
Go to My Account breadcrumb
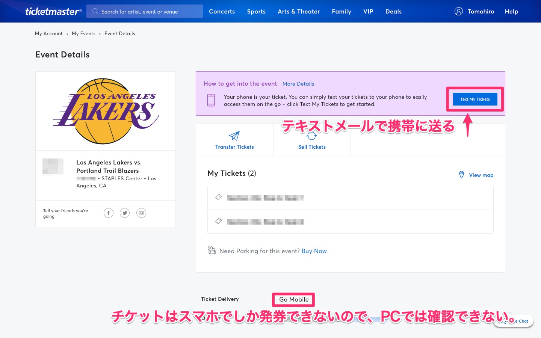tap(49, 33)
